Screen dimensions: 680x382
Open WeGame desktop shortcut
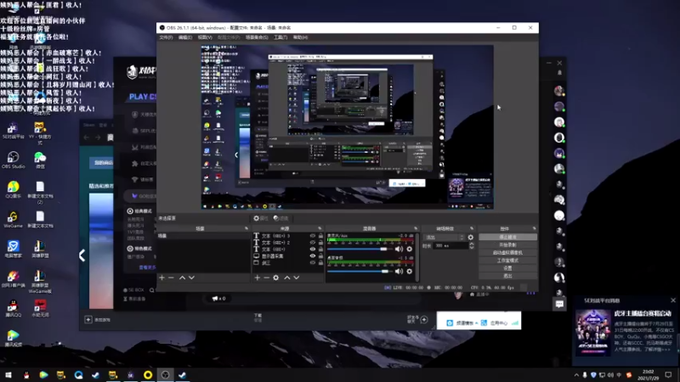tap(13, 219)
